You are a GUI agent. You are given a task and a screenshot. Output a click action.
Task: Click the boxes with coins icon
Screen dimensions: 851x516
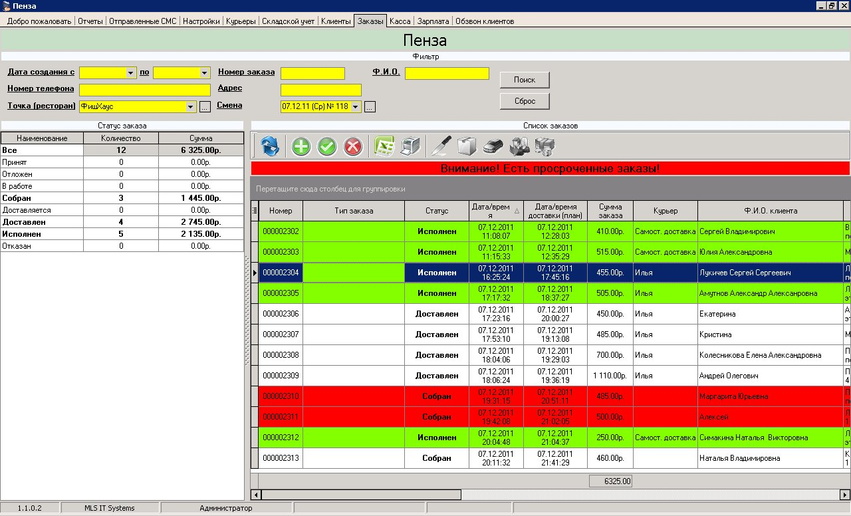(545, 146)
